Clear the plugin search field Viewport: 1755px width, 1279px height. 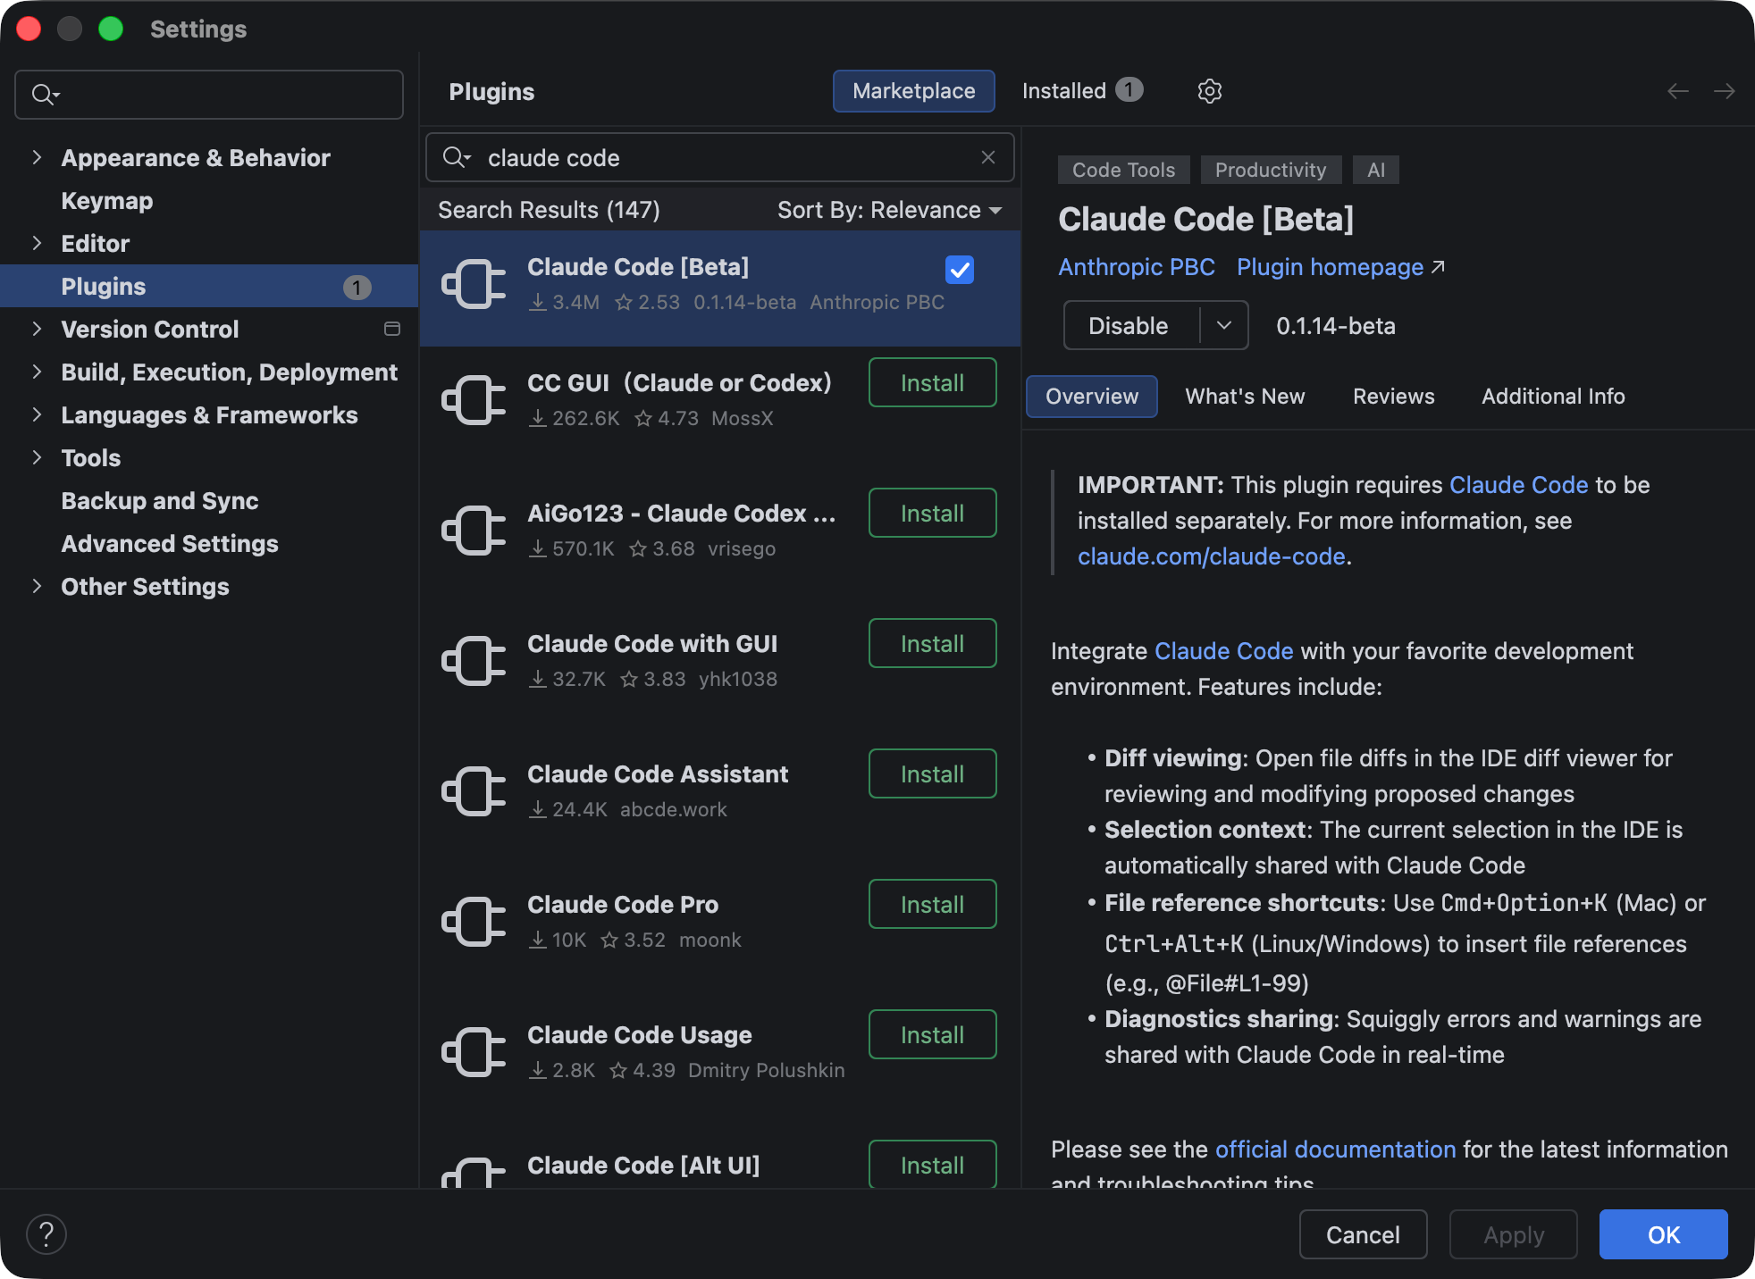tap(987, 157)
